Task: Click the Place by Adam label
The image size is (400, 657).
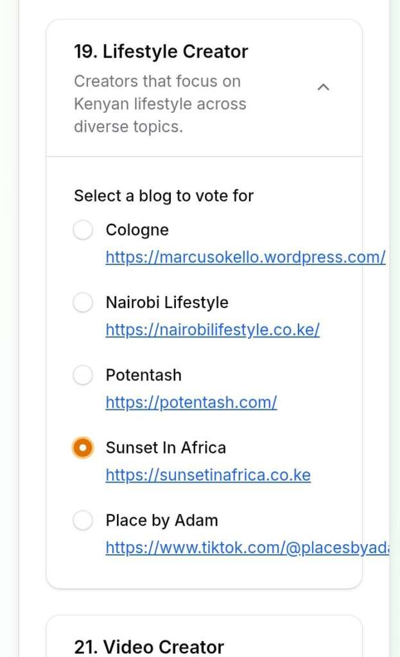Action: pos(162,520)
